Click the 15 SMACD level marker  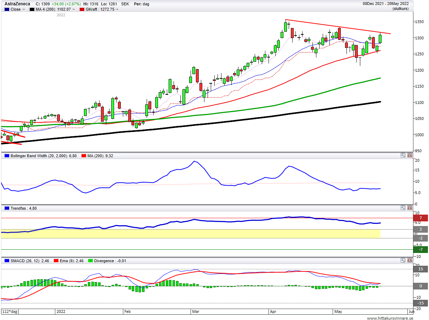pos(420,269)
